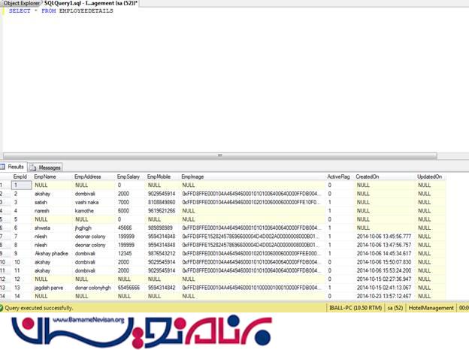Click the query success status icon

click(5, 308)
